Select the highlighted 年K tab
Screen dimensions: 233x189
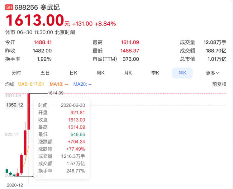(182, 73)
